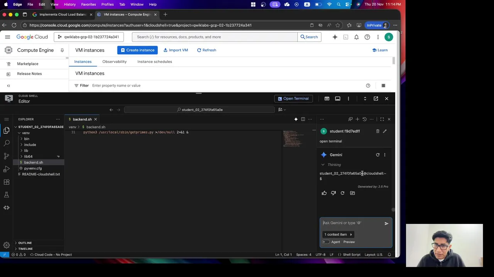Image resolution: width=494 pixels, height=277 pixels.
Task: Collapse Gemini Thinking section
Action: [330, 165]
